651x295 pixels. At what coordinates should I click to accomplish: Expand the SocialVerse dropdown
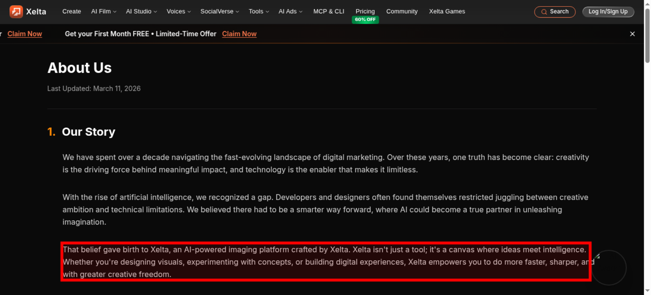(220, 11)
